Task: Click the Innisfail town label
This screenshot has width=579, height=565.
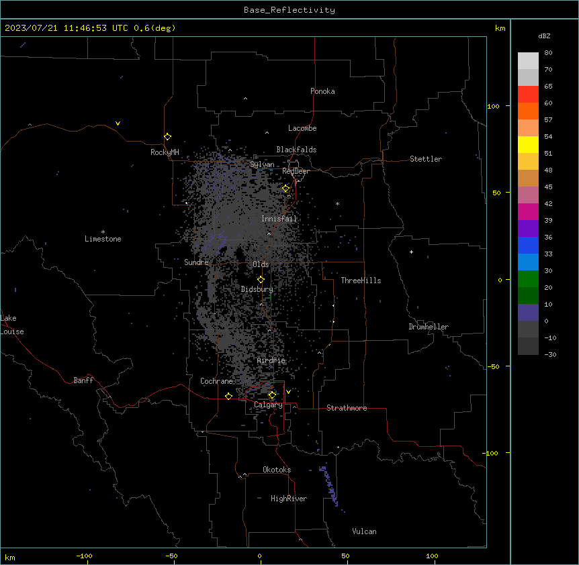Action: (x=279, y=219)
